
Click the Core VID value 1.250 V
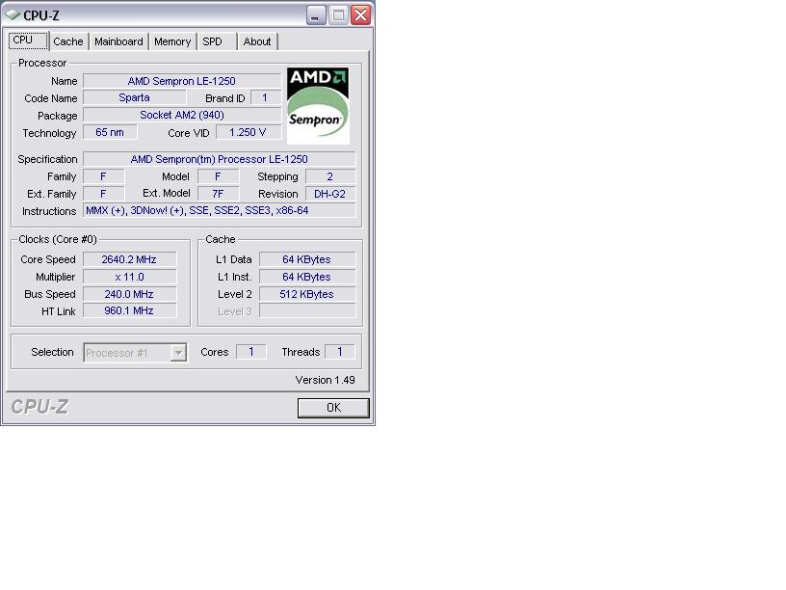tap(249, 132)
